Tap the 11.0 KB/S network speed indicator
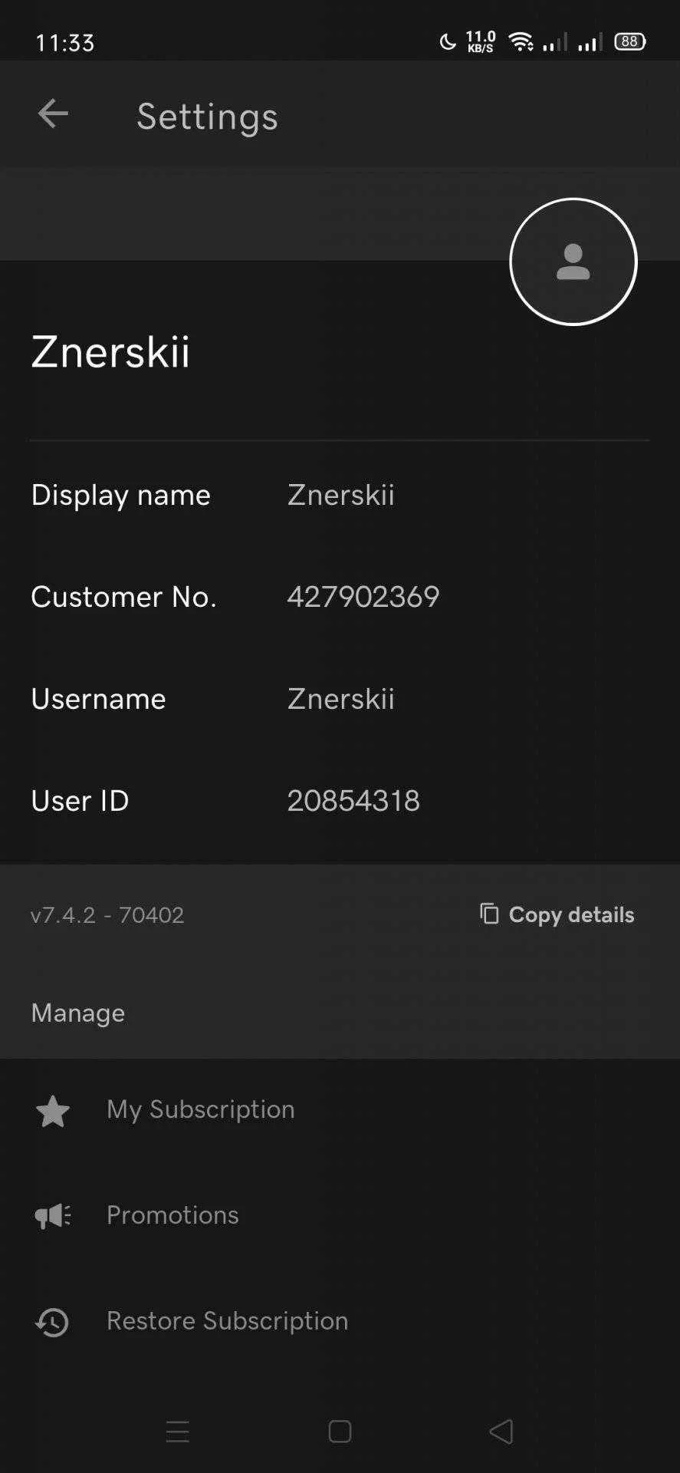Viewport: 680px width, 1473px height. click(481, 41)
